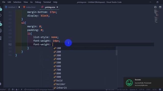Choose 600 from the font-weight suggestions
The image size is (163, 91).
tap(84, 66)
